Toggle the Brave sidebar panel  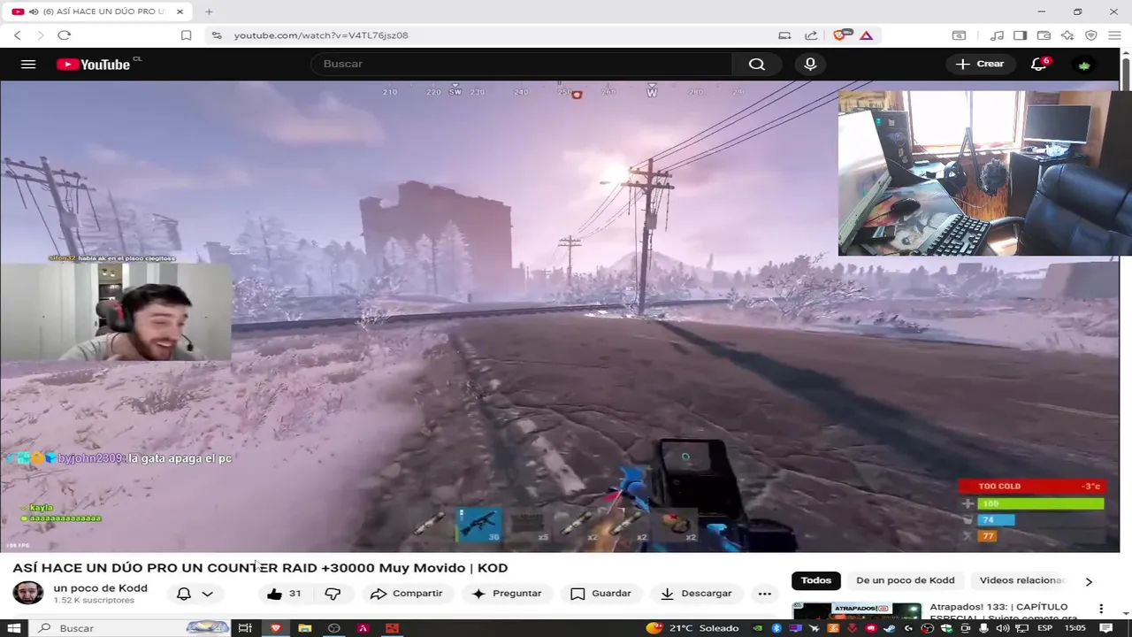click(1021, 35)
